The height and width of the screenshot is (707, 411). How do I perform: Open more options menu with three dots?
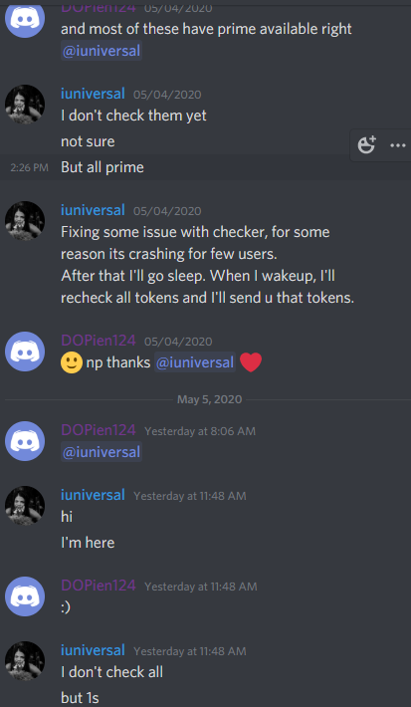pos(397,145)
